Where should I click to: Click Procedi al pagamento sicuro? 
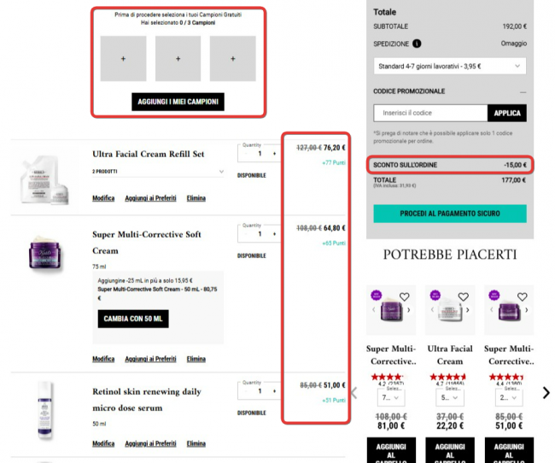[450, 214]
